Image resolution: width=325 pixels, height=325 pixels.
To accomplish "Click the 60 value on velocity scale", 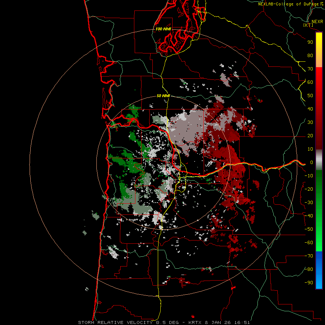I will [310, 82].
